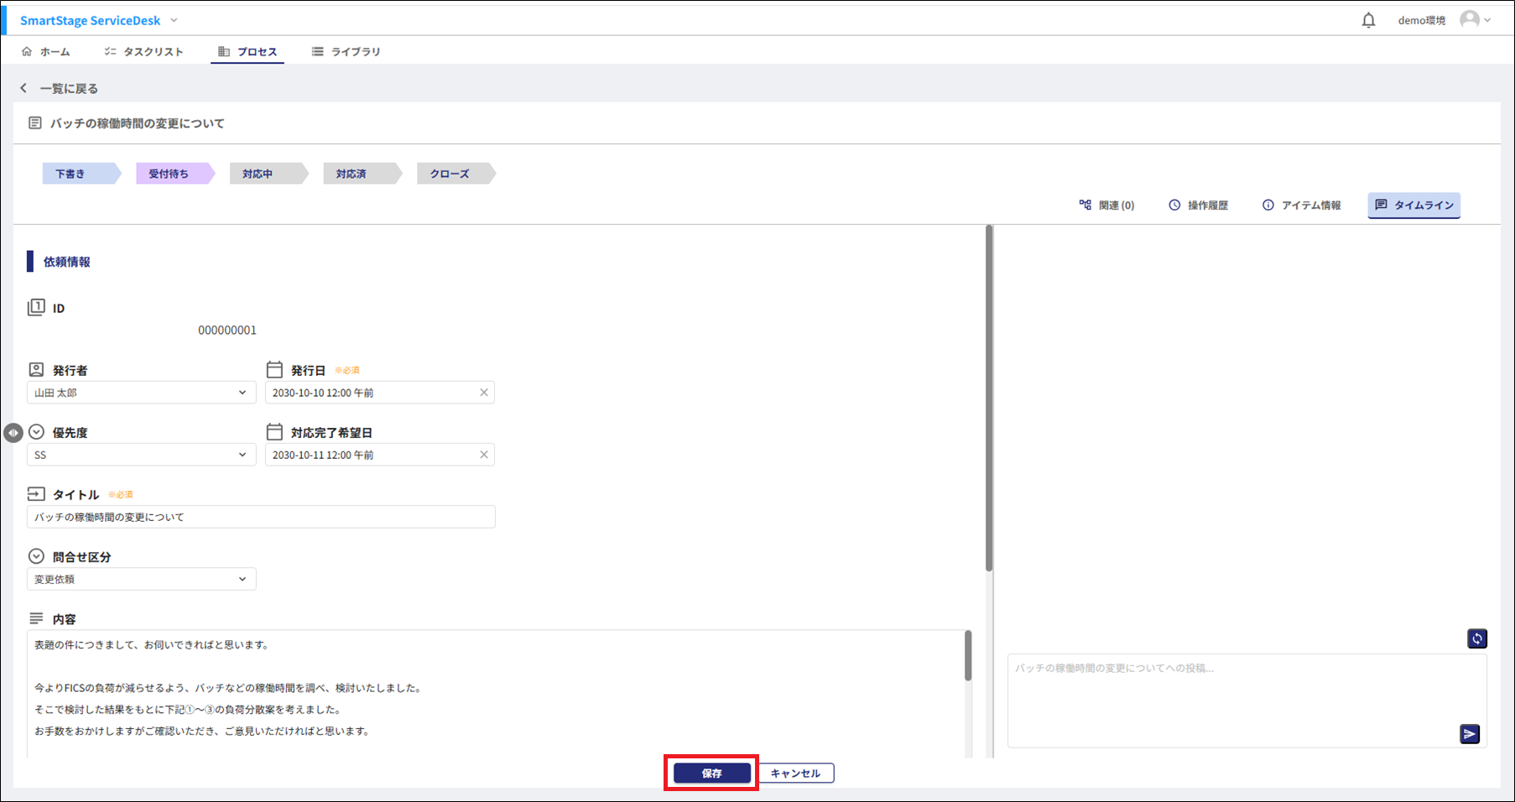The height and width of the screenshot is (802, 1515).
Task: Switch to the タスクリスト tab
Action: [143, 52]
